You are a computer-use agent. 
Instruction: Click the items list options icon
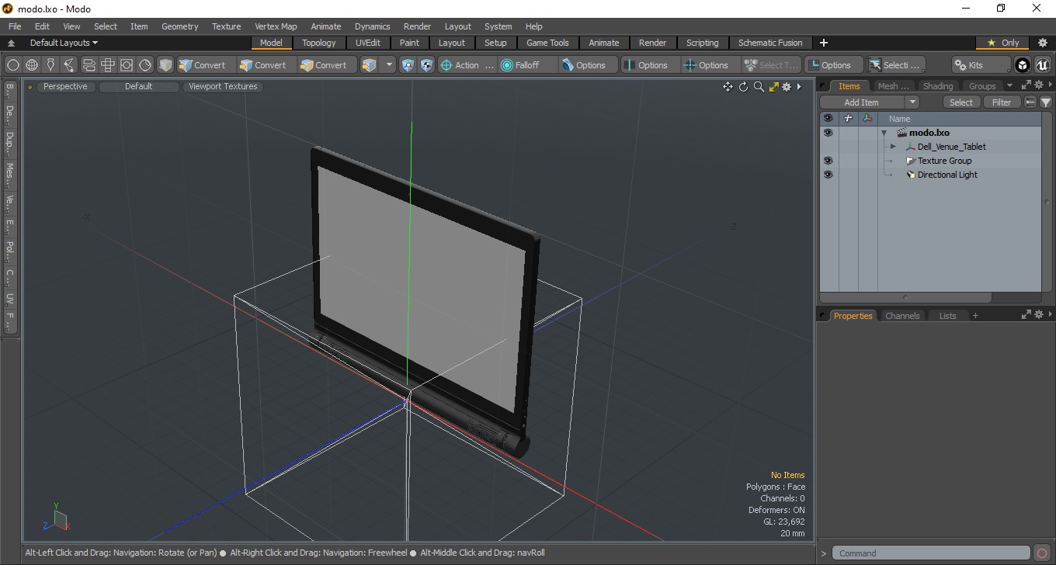(x=1030, y=102)
